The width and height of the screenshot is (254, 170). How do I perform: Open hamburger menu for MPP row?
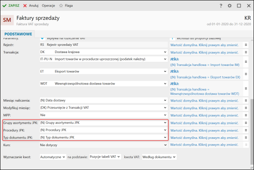246,115
